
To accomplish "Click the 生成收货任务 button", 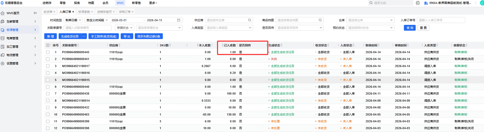I will tap(70, 36).
